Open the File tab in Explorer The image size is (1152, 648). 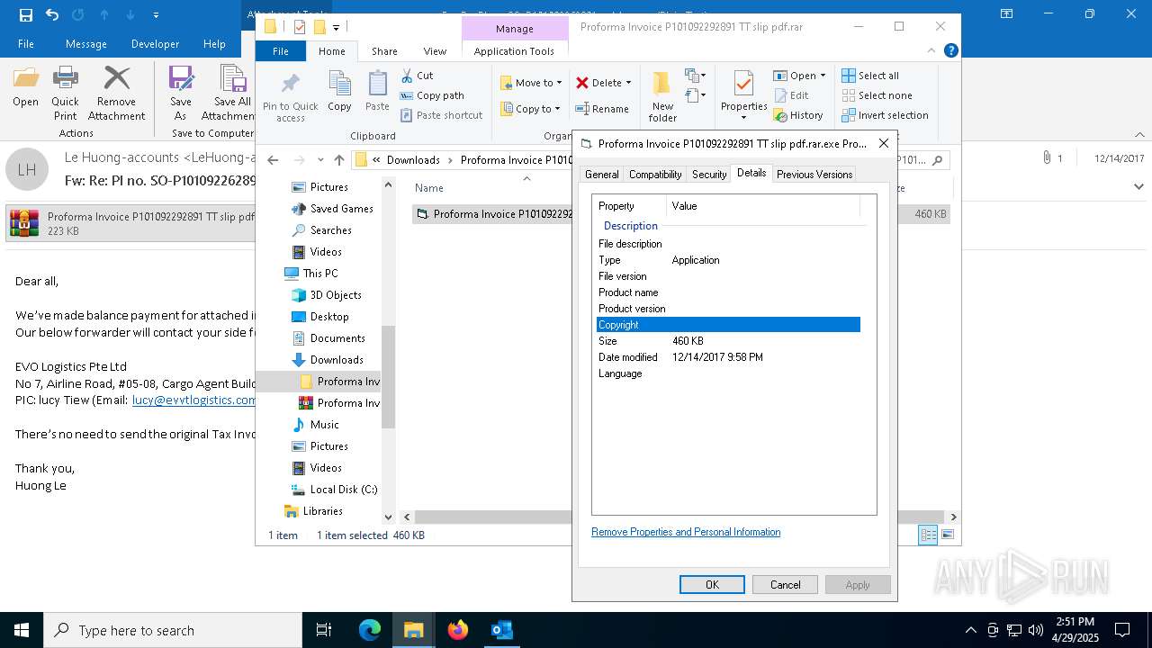point(281,51)
